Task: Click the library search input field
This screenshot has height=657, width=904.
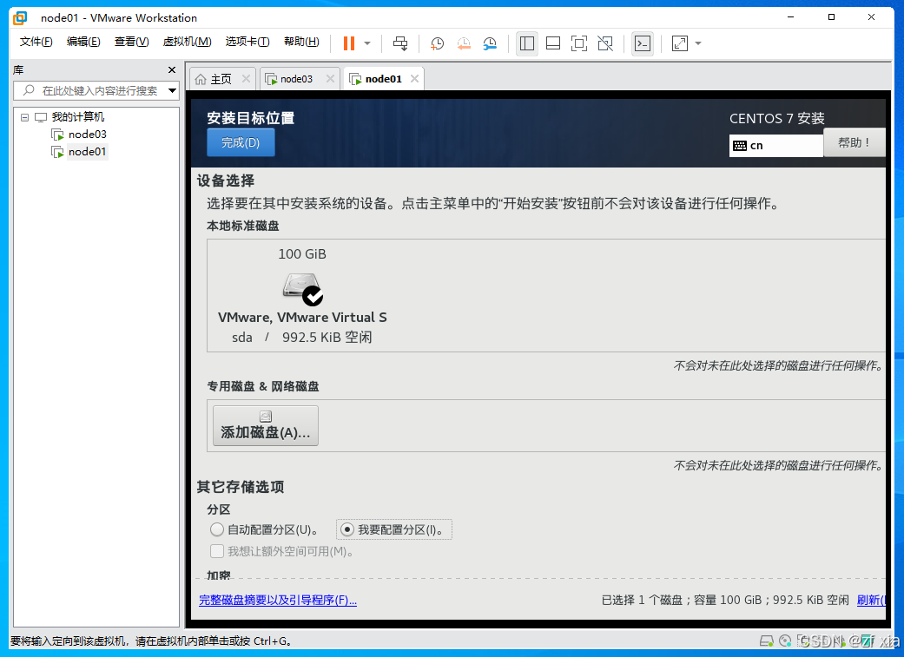Action: pos(99,90)
